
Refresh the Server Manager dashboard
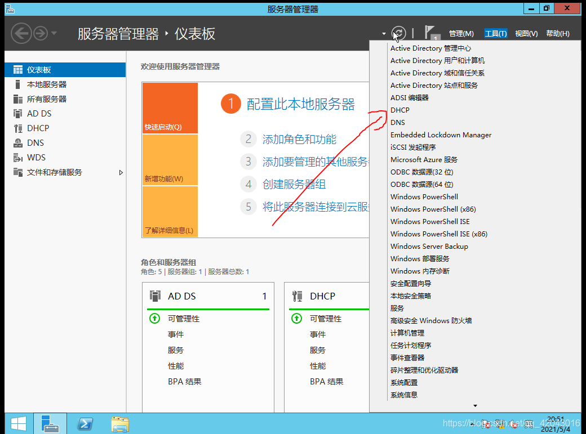pyautogui.click(x=399, y=33)
